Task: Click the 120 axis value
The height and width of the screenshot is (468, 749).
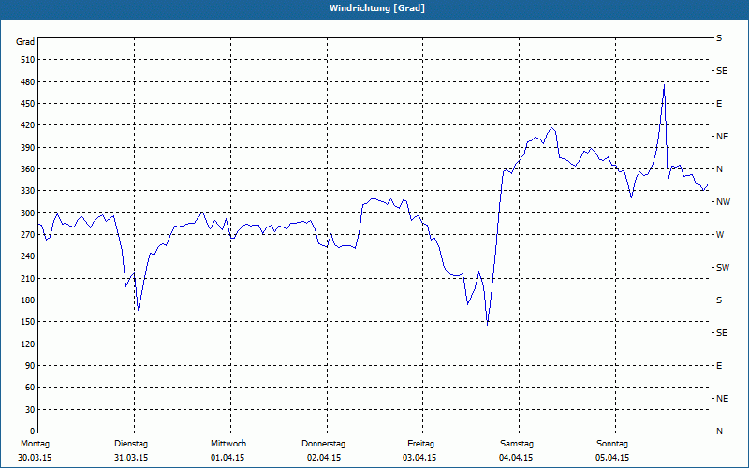Action: point(28,344)
